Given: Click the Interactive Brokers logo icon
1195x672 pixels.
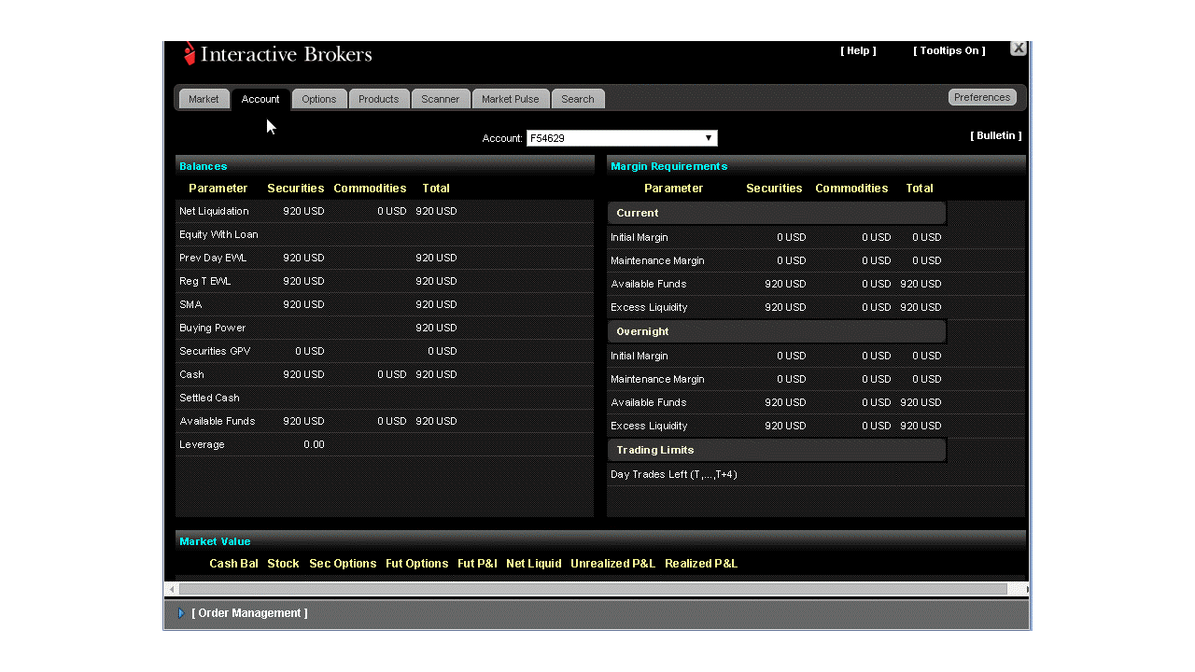Looking at the screenshot, I should click(190, 54).
